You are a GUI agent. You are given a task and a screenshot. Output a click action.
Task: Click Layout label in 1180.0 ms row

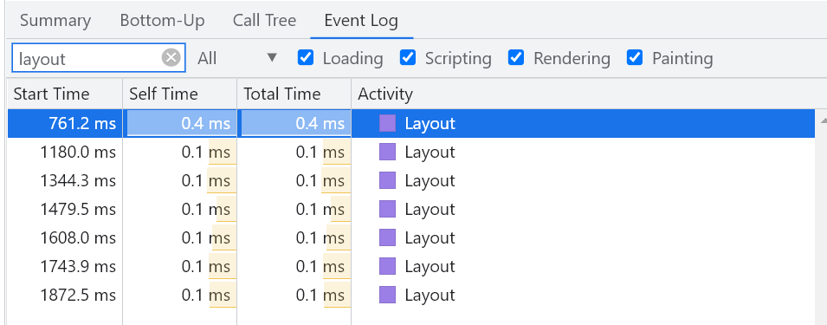430,153
